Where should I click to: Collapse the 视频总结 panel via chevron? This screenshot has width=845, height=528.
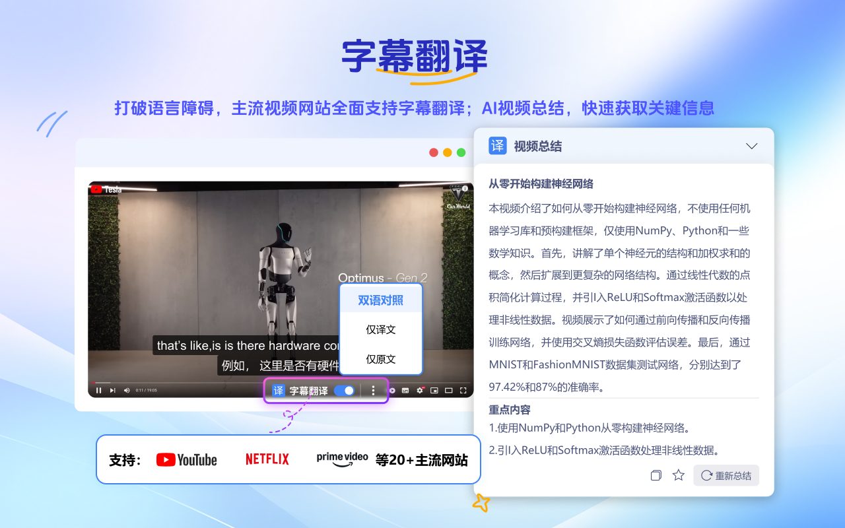[751, 146]
